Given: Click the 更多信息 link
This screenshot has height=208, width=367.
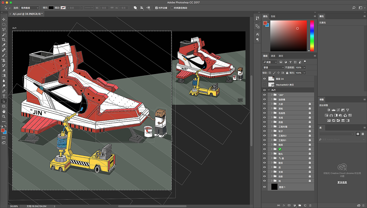Looking at the screenshot, I should pyautogui.click(x=342, y=182).
